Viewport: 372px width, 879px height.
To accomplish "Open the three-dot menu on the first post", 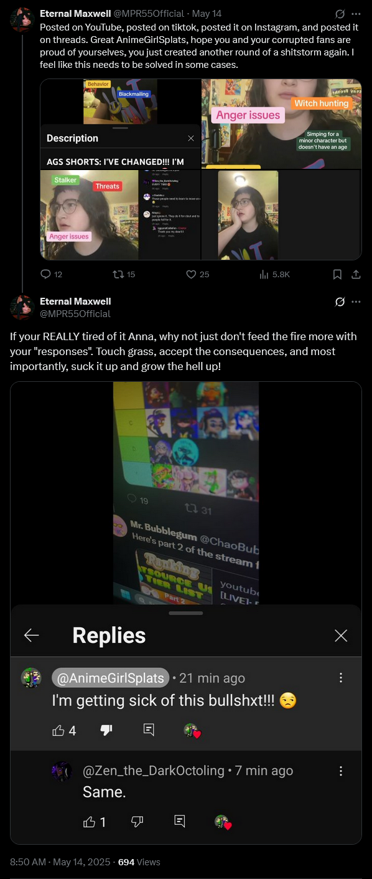I will coord(356,14).
